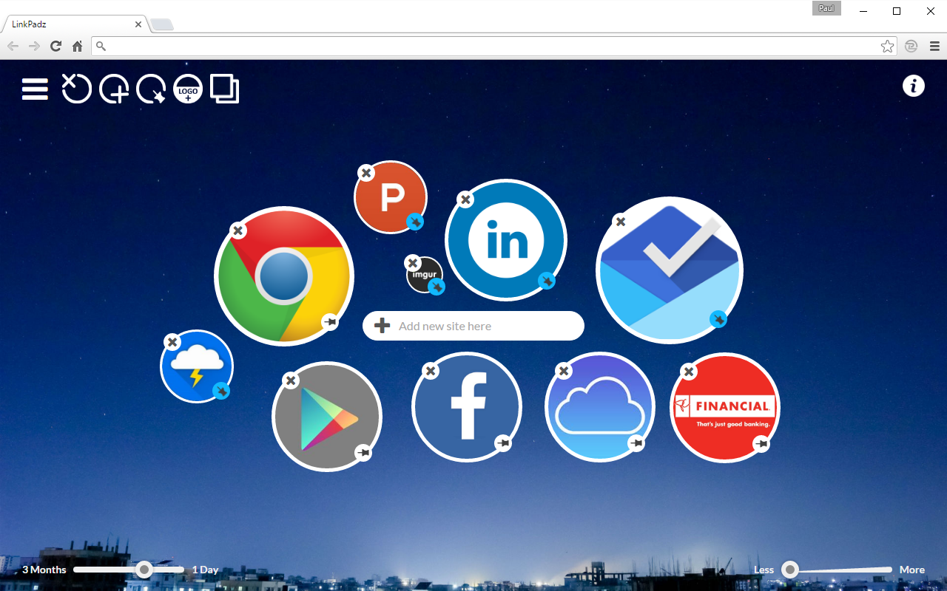Screen dimensions: 947x591
Task: Toggle the pin on the iCloud pad
Action: 636,443
